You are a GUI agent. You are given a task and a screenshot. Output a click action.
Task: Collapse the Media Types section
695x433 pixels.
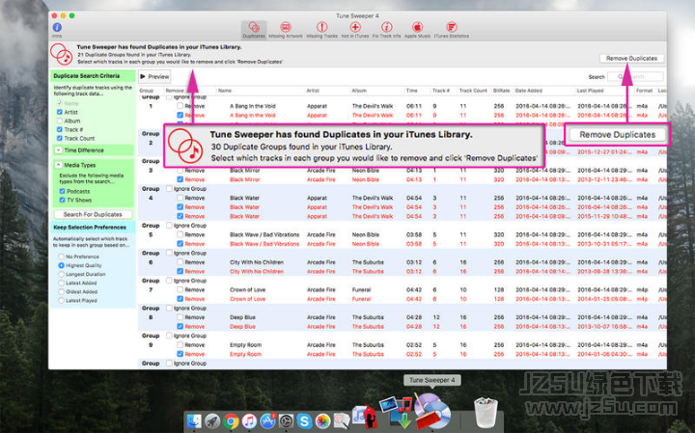(x=59, y=165)
